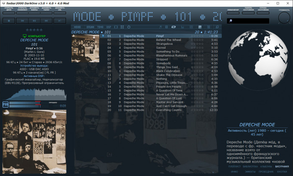
Task: Click the small album cover beside playlist
Action: click(85, 48)
